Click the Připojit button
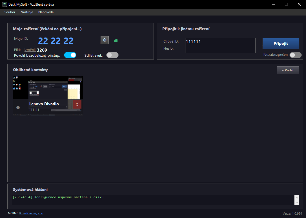306x218 pixels. [x=281, y=43]
